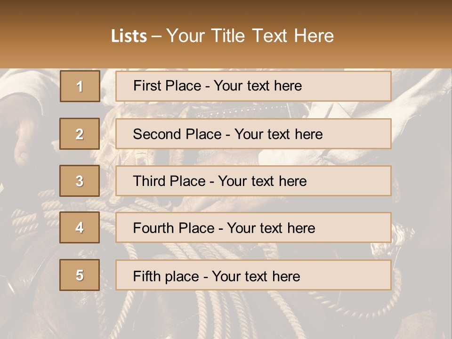
Task: Click the bold word Lists in title
Action: 129,36
